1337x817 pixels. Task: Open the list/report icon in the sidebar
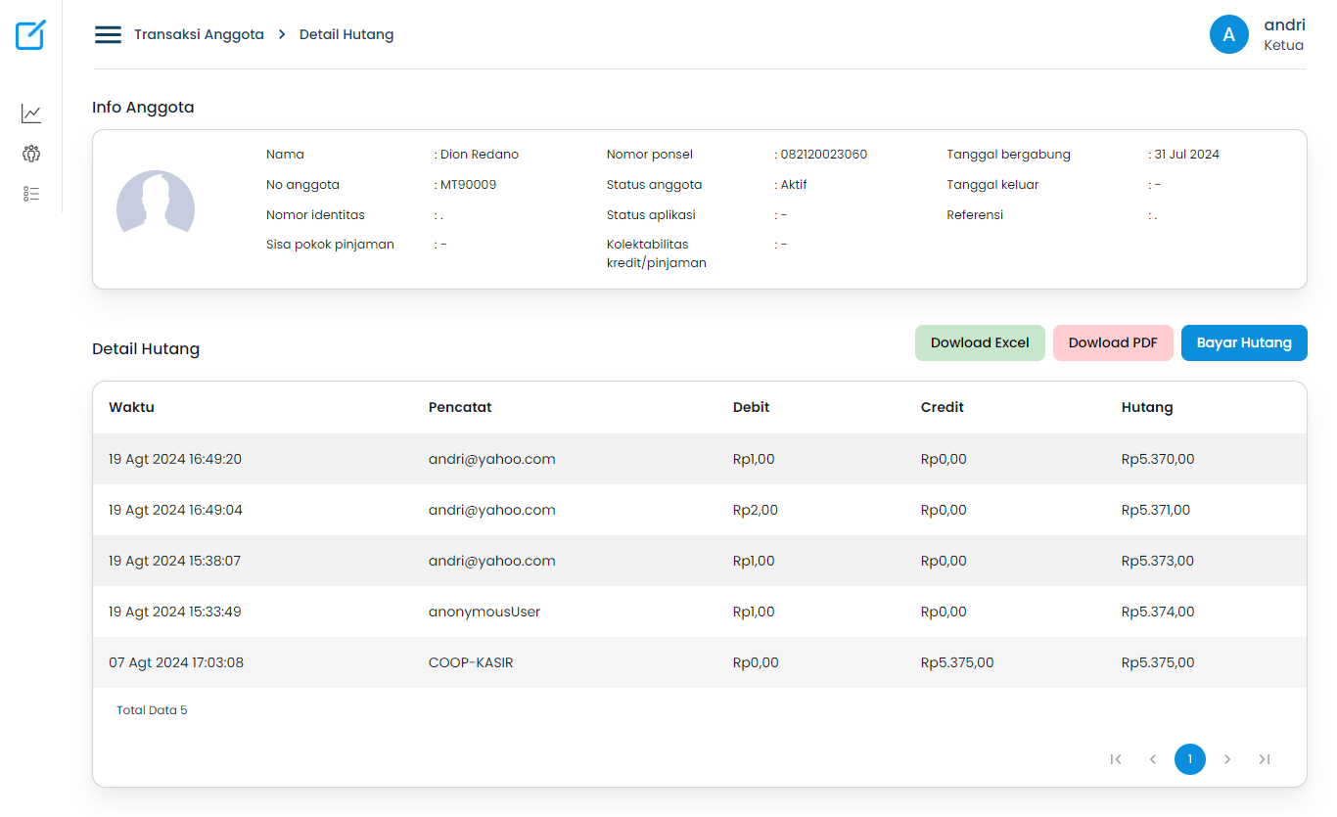click(x=30, y=194)
